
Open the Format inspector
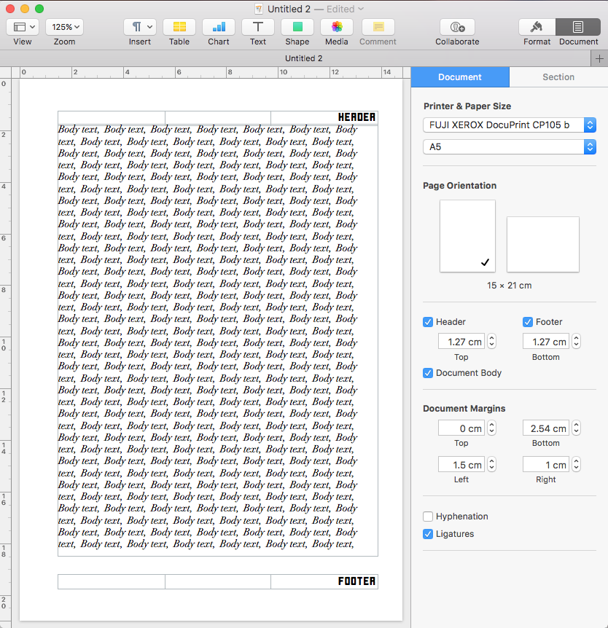pyautogui.click(x=537, y=27)
